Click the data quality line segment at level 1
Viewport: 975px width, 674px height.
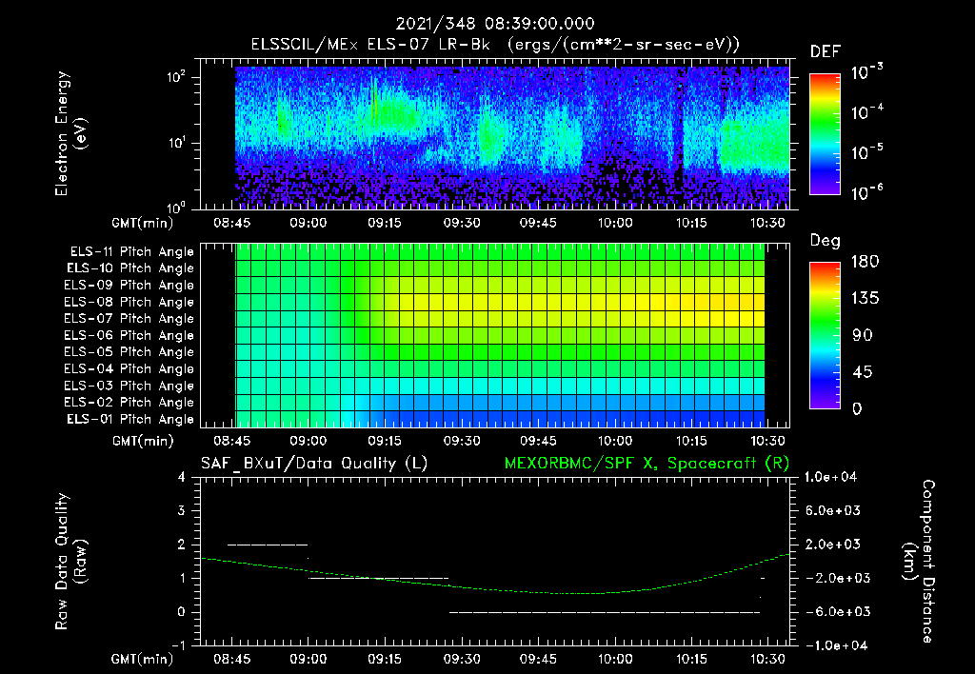[379, 578]
